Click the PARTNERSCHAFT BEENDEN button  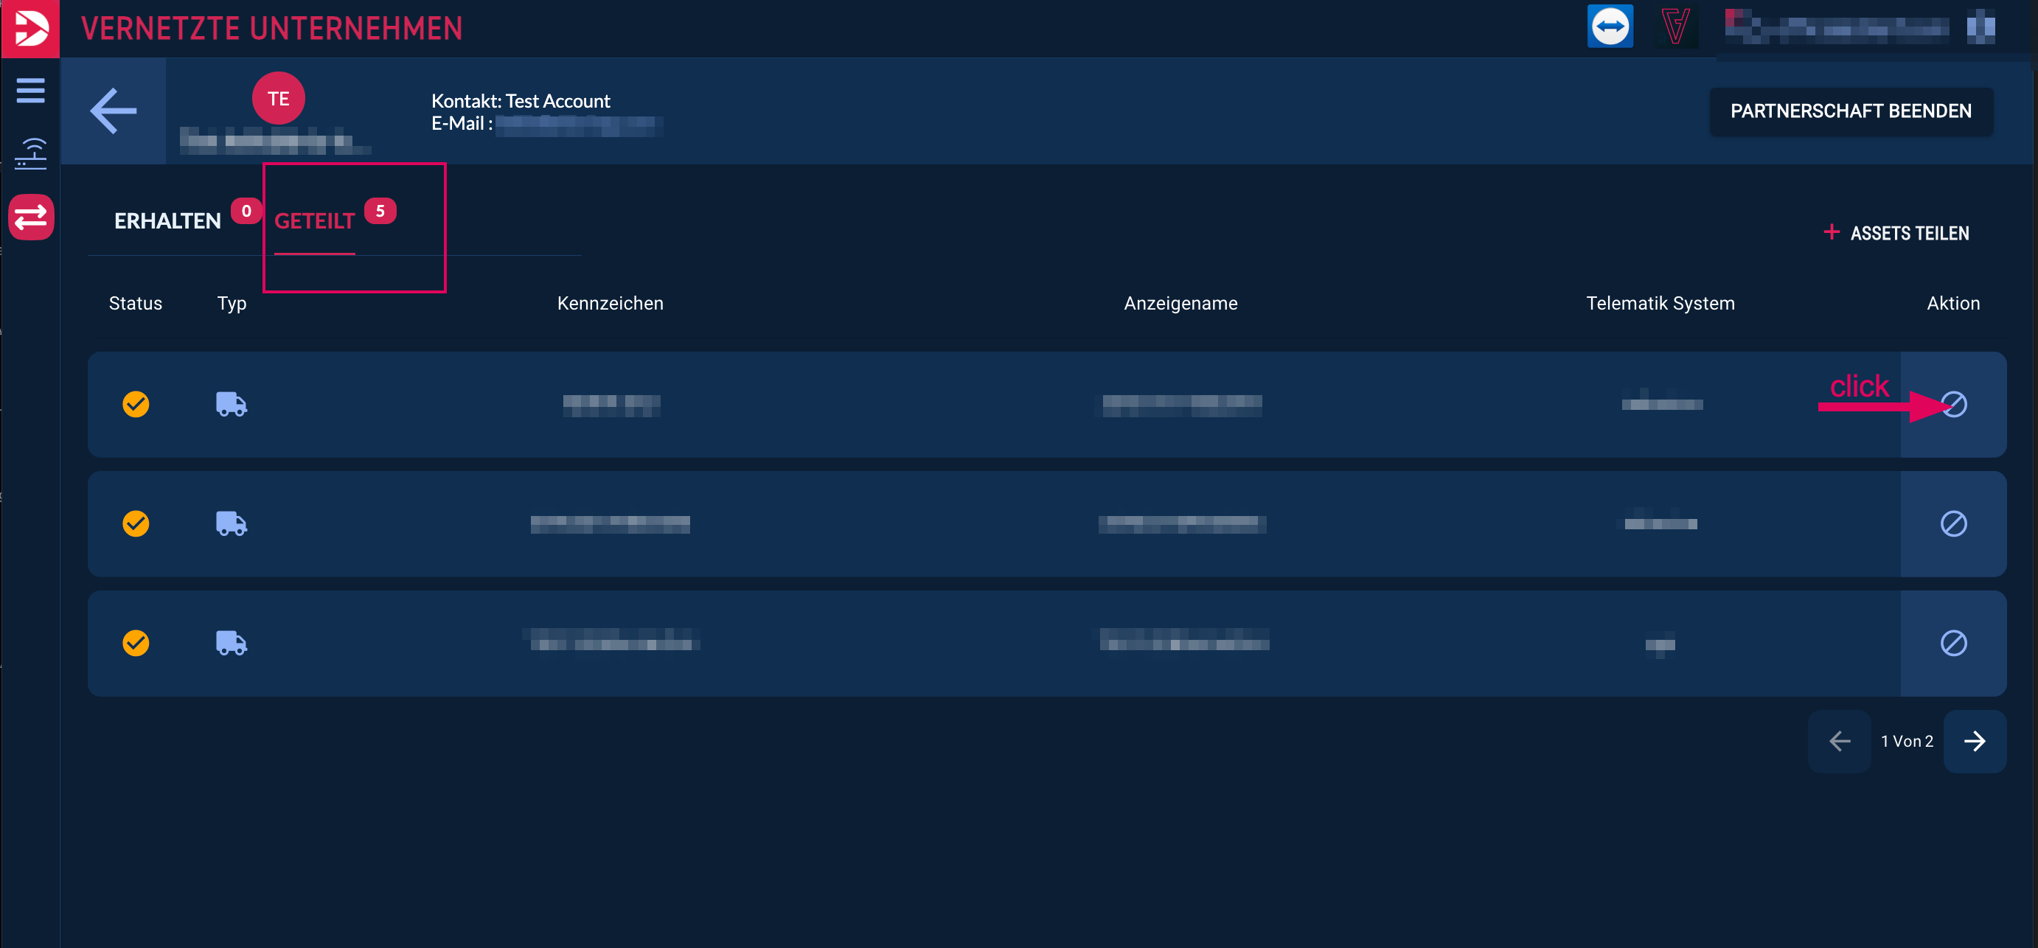point(1851,111)
